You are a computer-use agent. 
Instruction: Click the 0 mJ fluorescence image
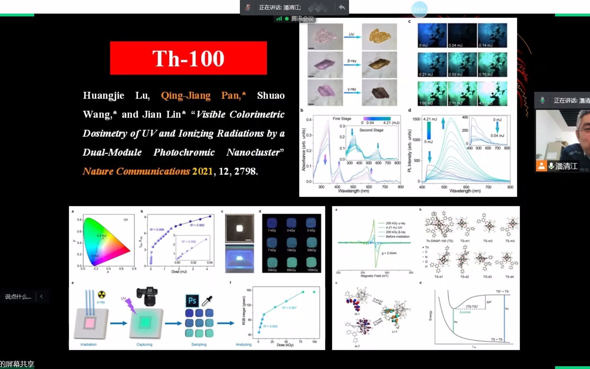coord(432,35)
